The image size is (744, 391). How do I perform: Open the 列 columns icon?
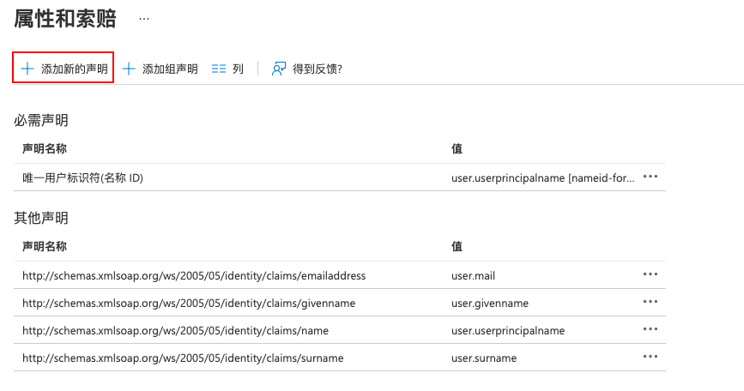tap(219, 69)
